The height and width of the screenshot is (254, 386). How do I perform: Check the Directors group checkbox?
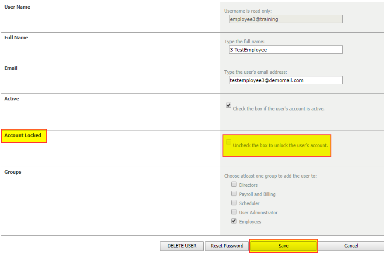(x=234, y=184)
